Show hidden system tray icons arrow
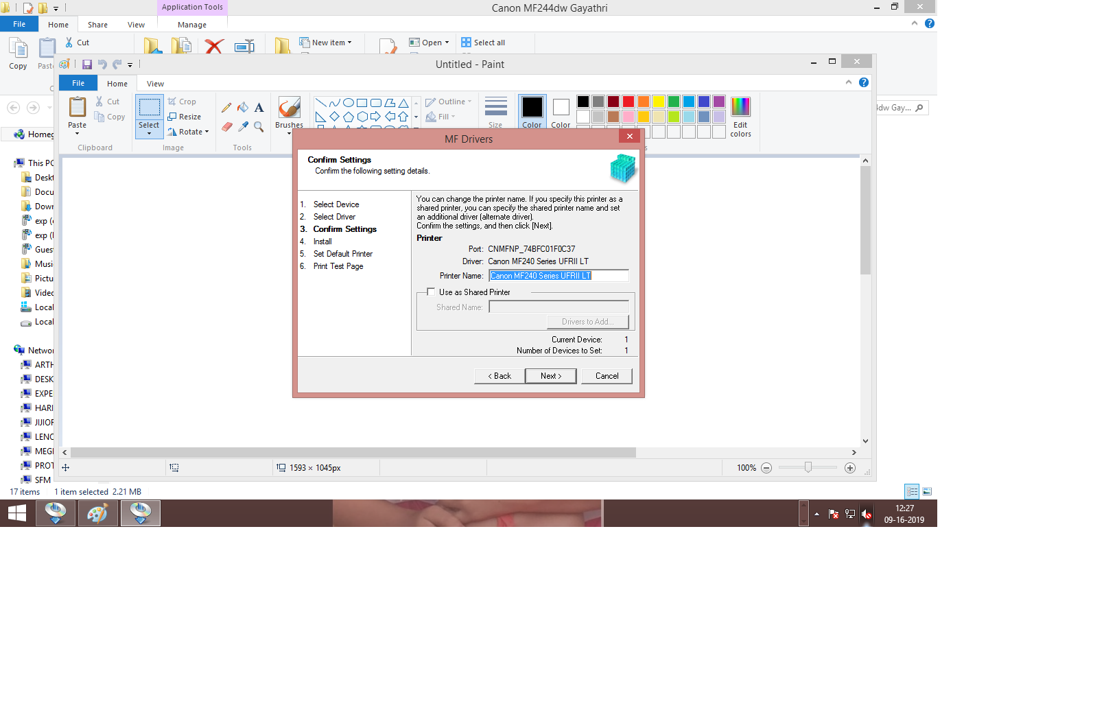 click(x=816, y=514)
